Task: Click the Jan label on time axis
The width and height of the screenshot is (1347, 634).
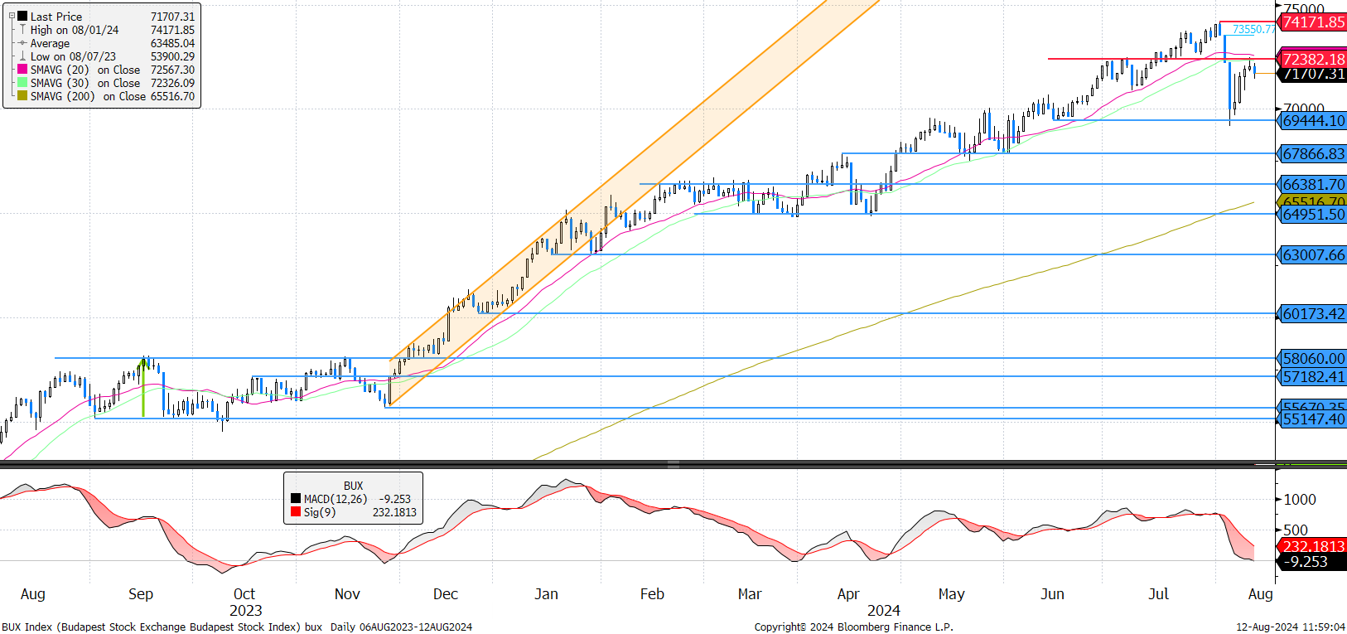Action: coord(546,594)
